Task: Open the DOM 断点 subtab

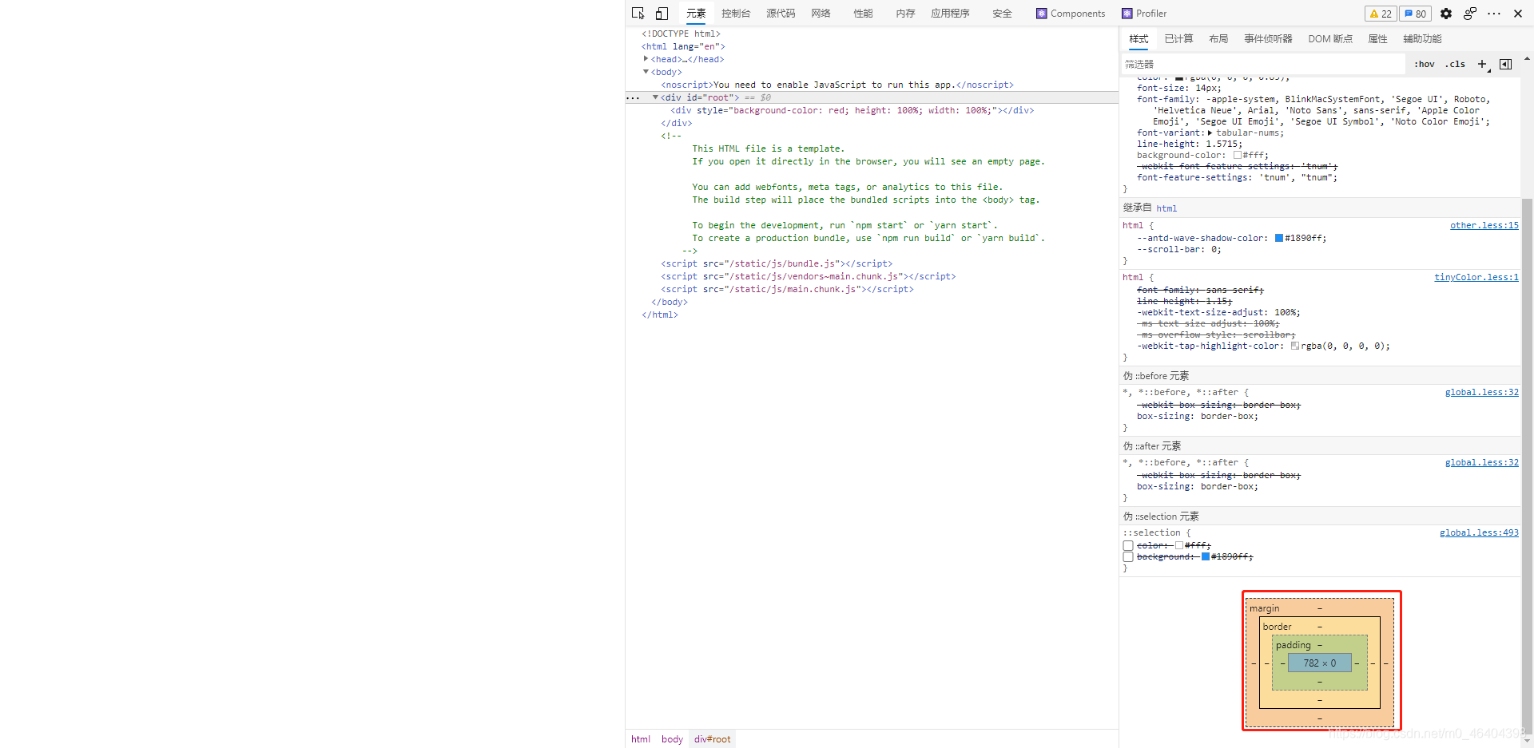Action: (1330, 39)
